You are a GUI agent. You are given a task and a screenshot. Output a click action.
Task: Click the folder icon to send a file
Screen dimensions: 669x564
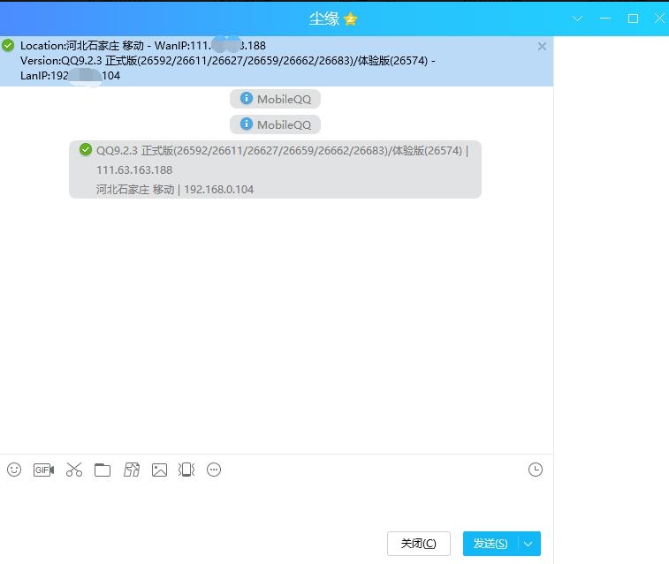[103, 470]
